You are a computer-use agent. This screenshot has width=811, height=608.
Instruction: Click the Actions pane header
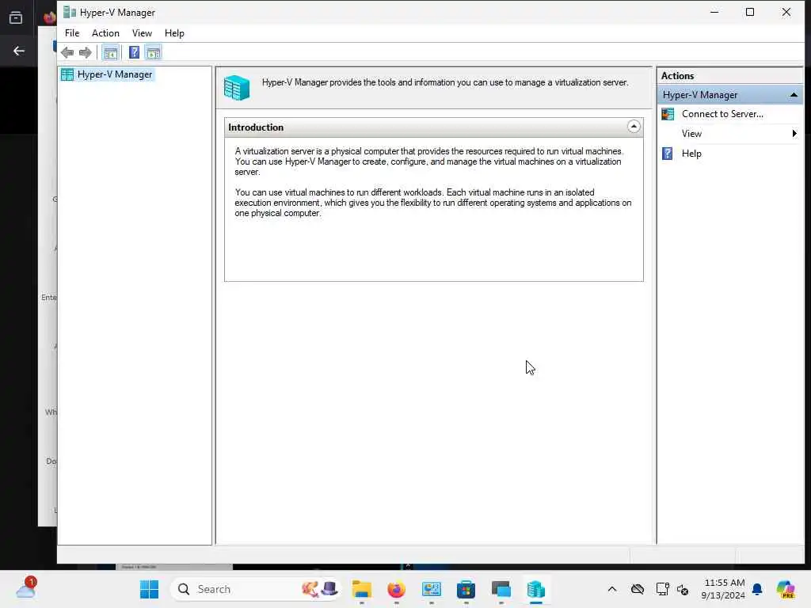729,75
